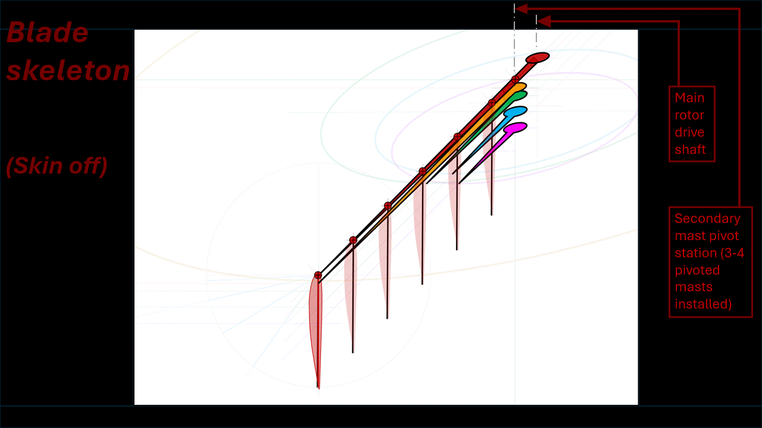Select the 'Main rotor drive shaft' label box

pos(691,124)
